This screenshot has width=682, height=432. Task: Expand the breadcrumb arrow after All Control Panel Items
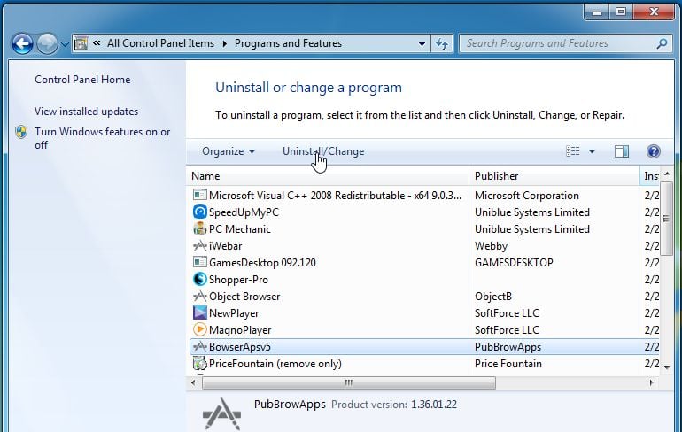point(224,43)
